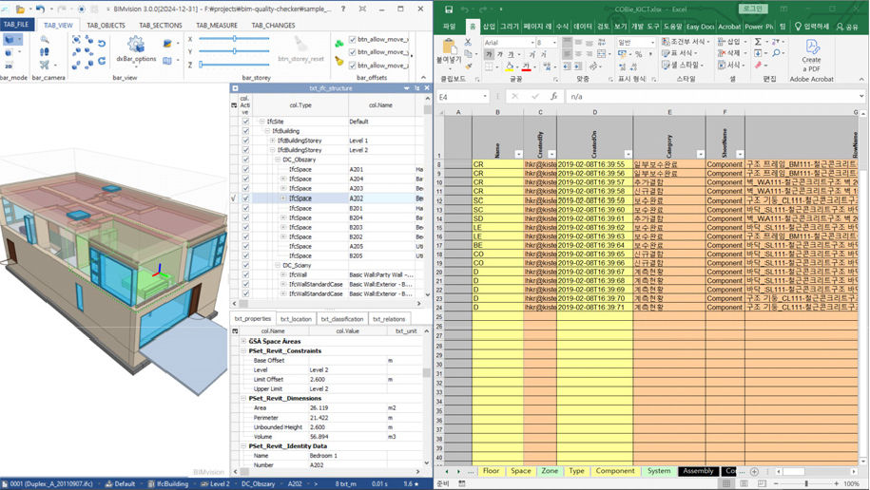This screenshot has height=490, width=870.
Task: Expand the IfcSpace A204 node
Action: coord(283,179)
